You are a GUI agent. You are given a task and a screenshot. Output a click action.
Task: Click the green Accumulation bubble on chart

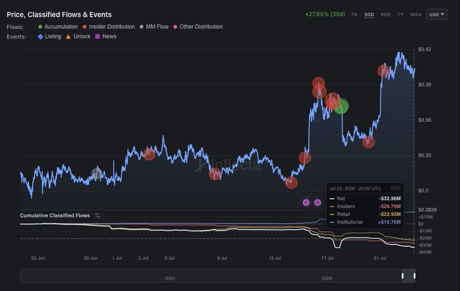pyautogui.click(x=342, y=106)
